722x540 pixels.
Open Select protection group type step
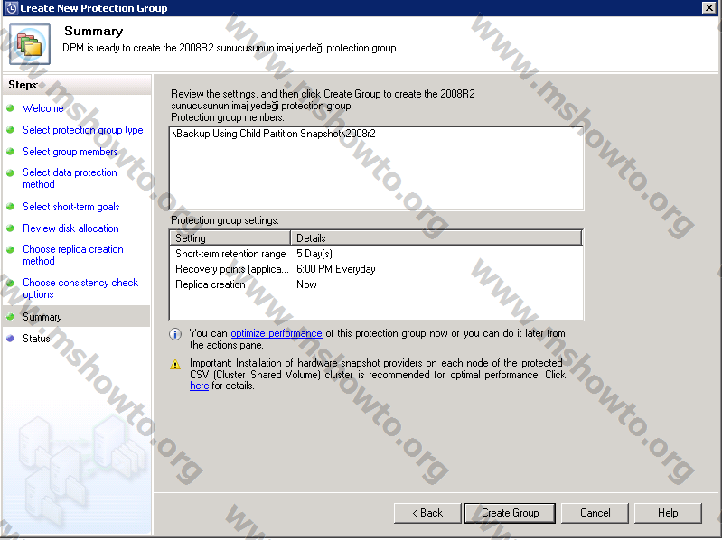click(82, 130)
